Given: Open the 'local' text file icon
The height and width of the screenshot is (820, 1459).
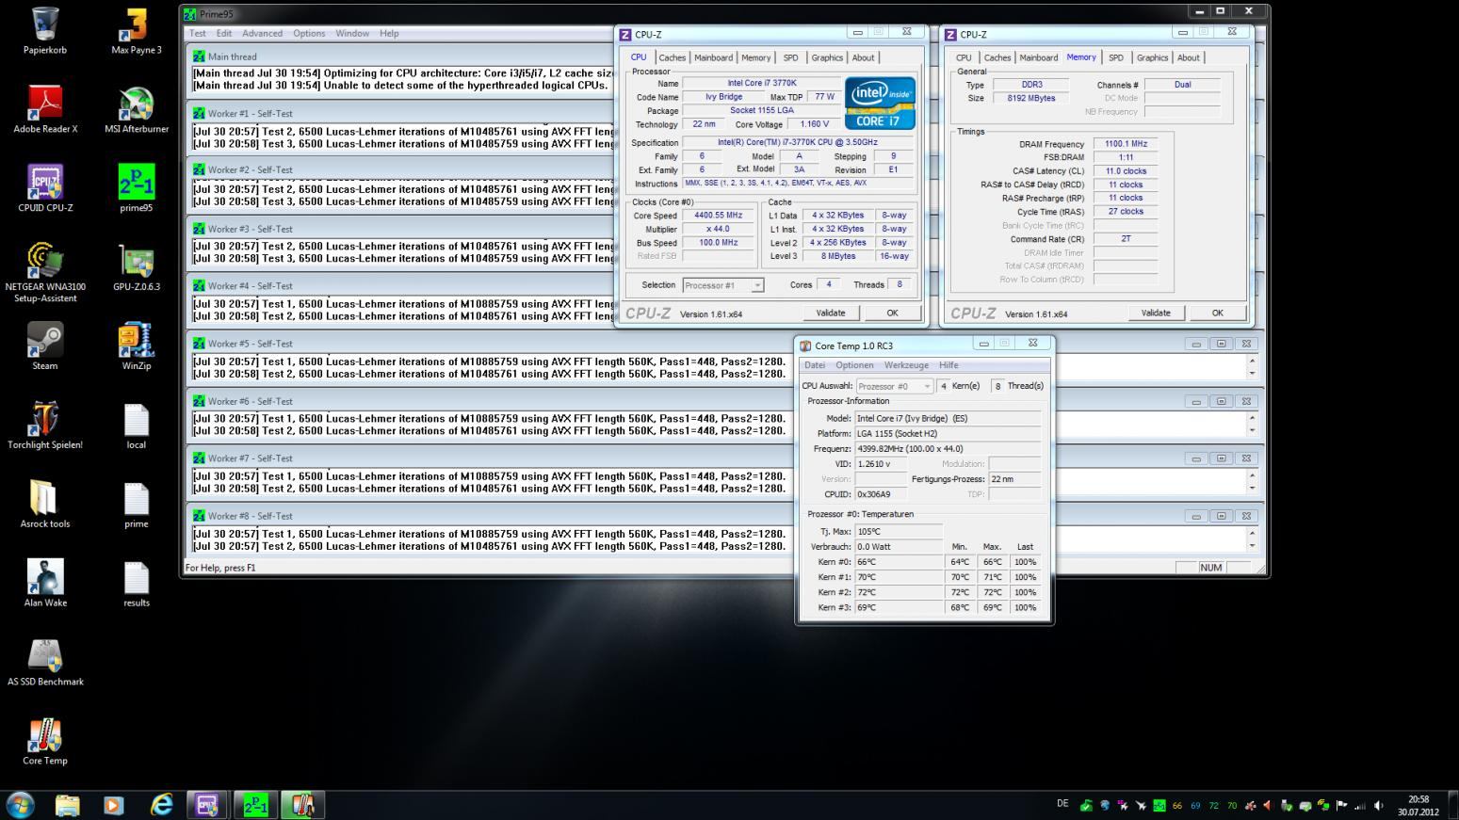Looking at the screenshot, I should (137, 426).
